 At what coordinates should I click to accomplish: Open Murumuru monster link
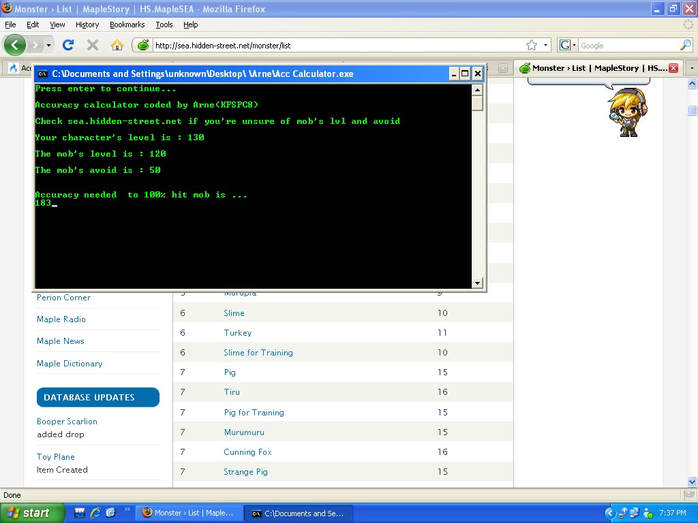(x=244, y=432)
